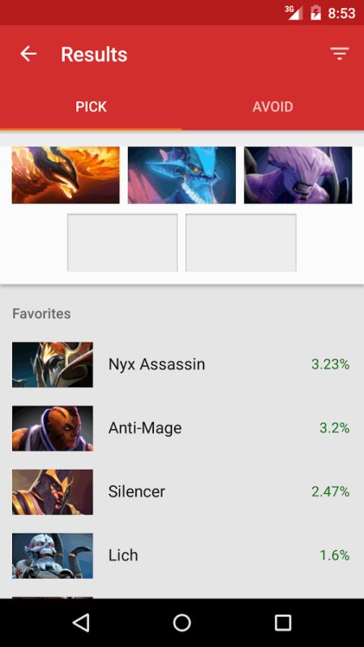Select the first empty hero slot
Screen dimensions: 364x647
point(122,243)
